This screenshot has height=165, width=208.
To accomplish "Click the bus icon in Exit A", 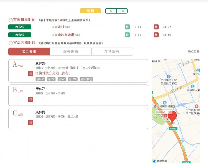I will 31,74.
